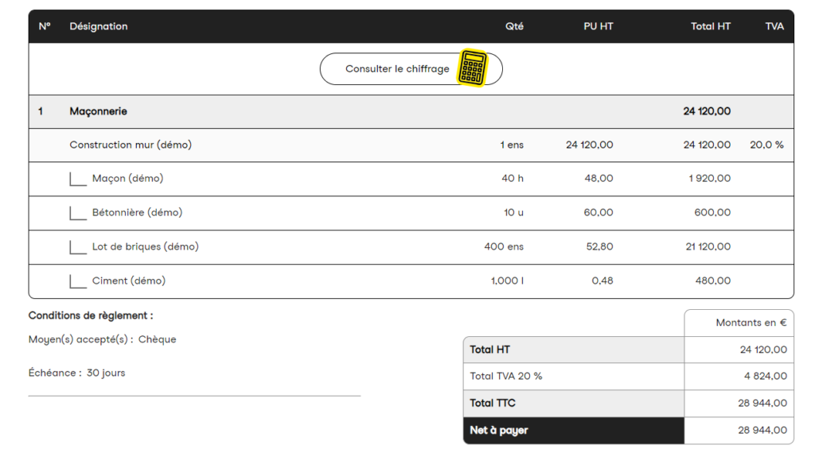
Task: Click the sub-item bracket icon beside Bétonnière (démo)
Action: 78,214
